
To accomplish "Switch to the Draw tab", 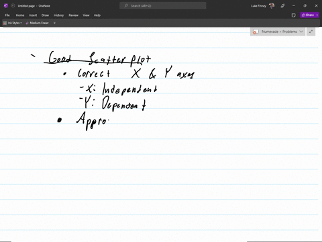I will 45,15.
